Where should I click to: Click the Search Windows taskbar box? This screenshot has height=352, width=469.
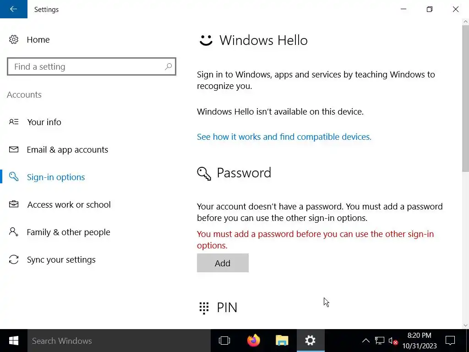coord(119,341)
